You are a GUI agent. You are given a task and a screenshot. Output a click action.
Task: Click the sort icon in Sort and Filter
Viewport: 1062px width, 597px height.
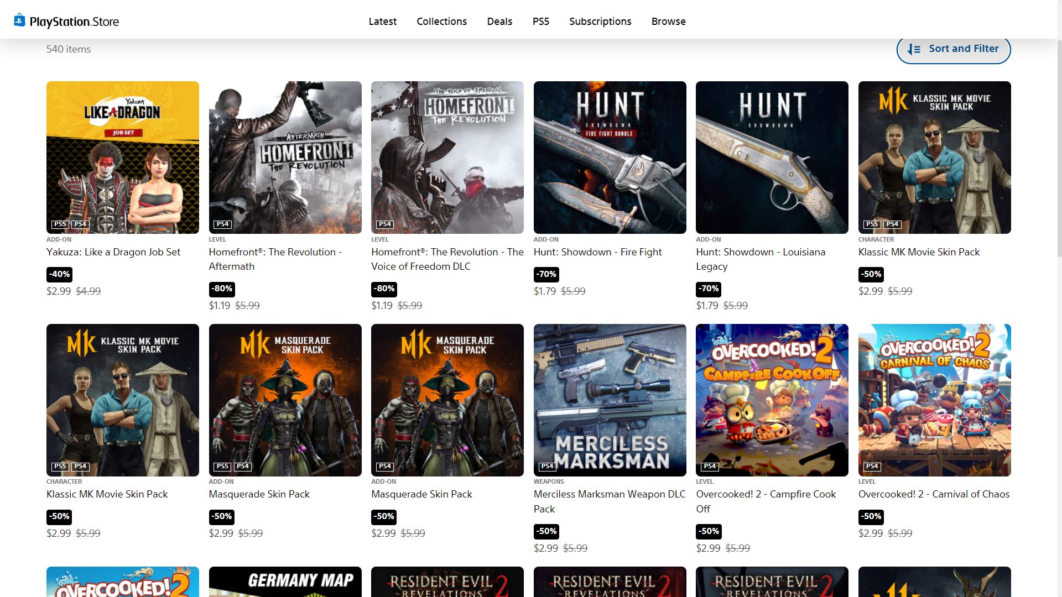click(x=914, y=49)
